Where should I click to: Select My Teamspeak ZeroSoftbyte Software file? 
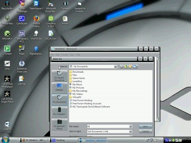90,107
